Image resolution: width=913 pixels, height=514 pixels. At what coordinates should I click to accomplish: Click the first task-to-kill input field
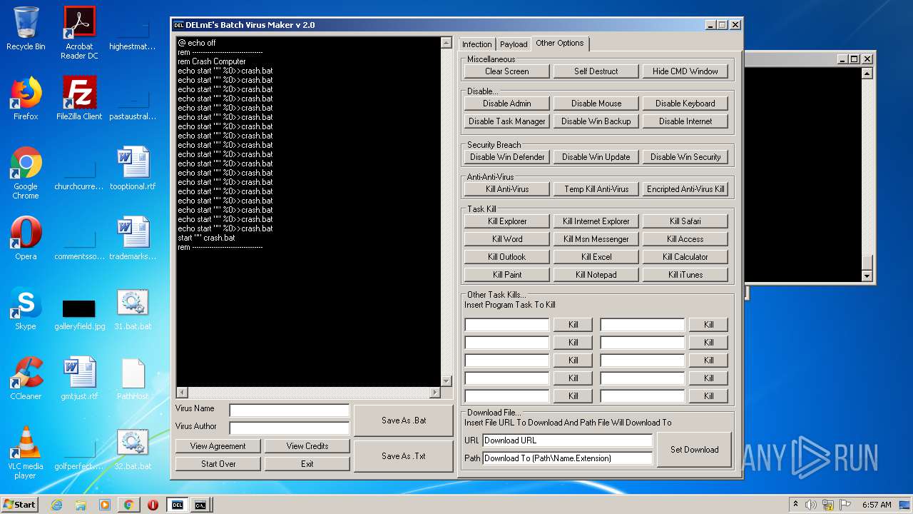point(507,325)
